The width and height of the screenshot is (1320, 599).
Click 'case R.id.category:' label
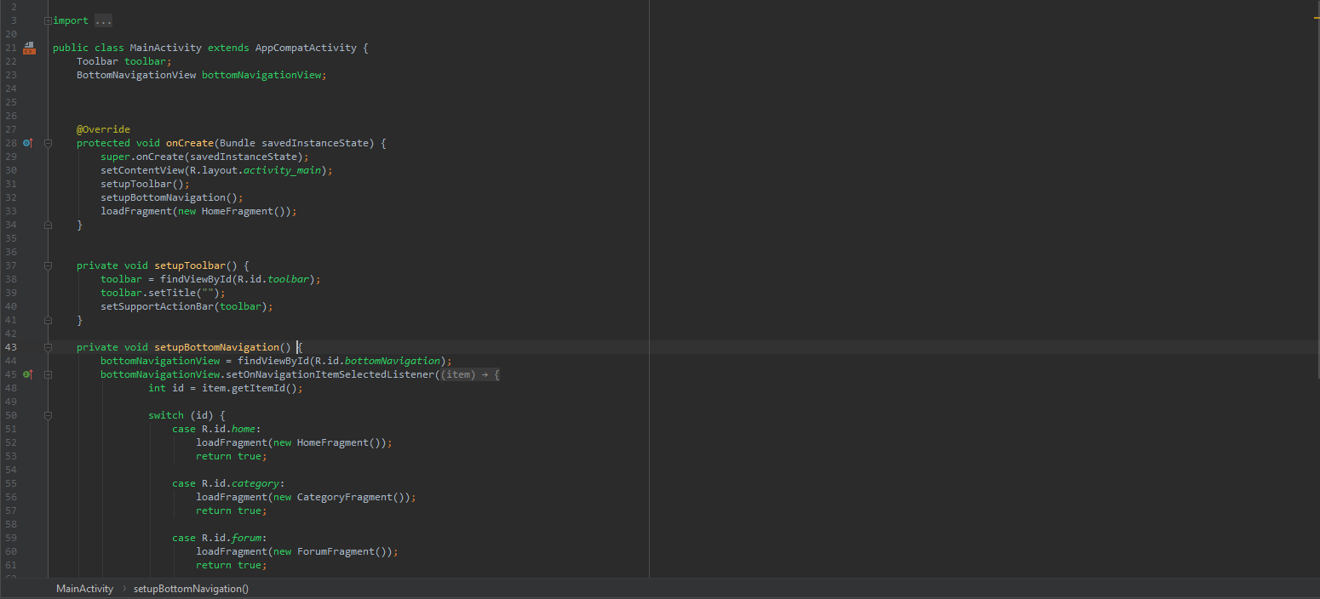coord(228,483)
